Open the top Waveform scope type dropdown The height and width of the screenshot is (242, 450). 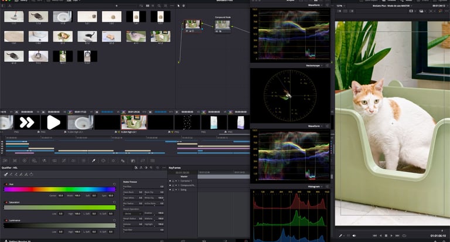[x=315, y=5]
